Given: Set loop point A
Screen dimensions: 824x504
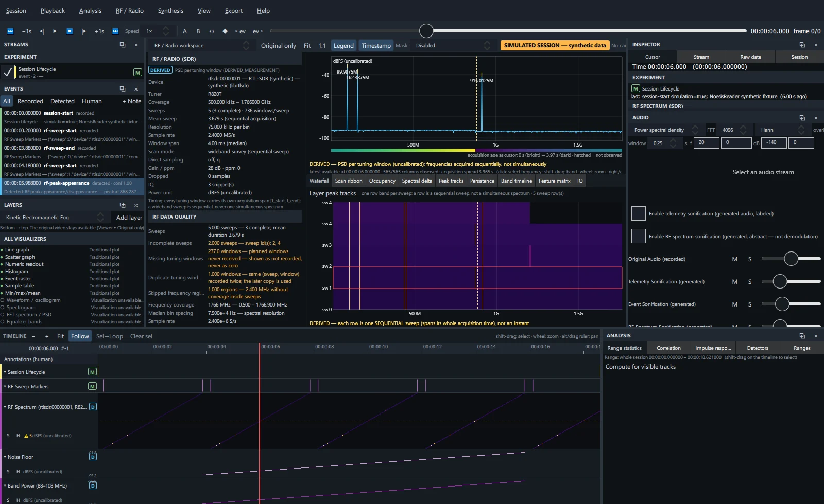Looking at the screenshot, I should point(185,31).
